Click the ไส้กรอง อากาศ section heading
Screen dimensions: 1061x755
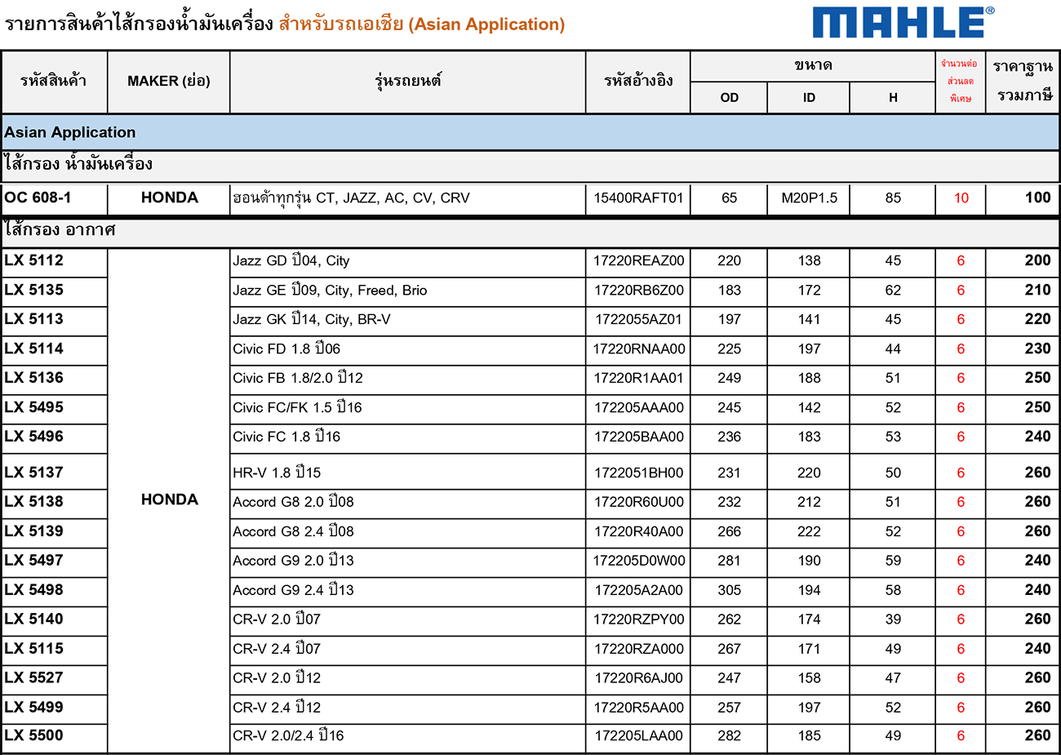pyautogui.click(x=60, y=229)
